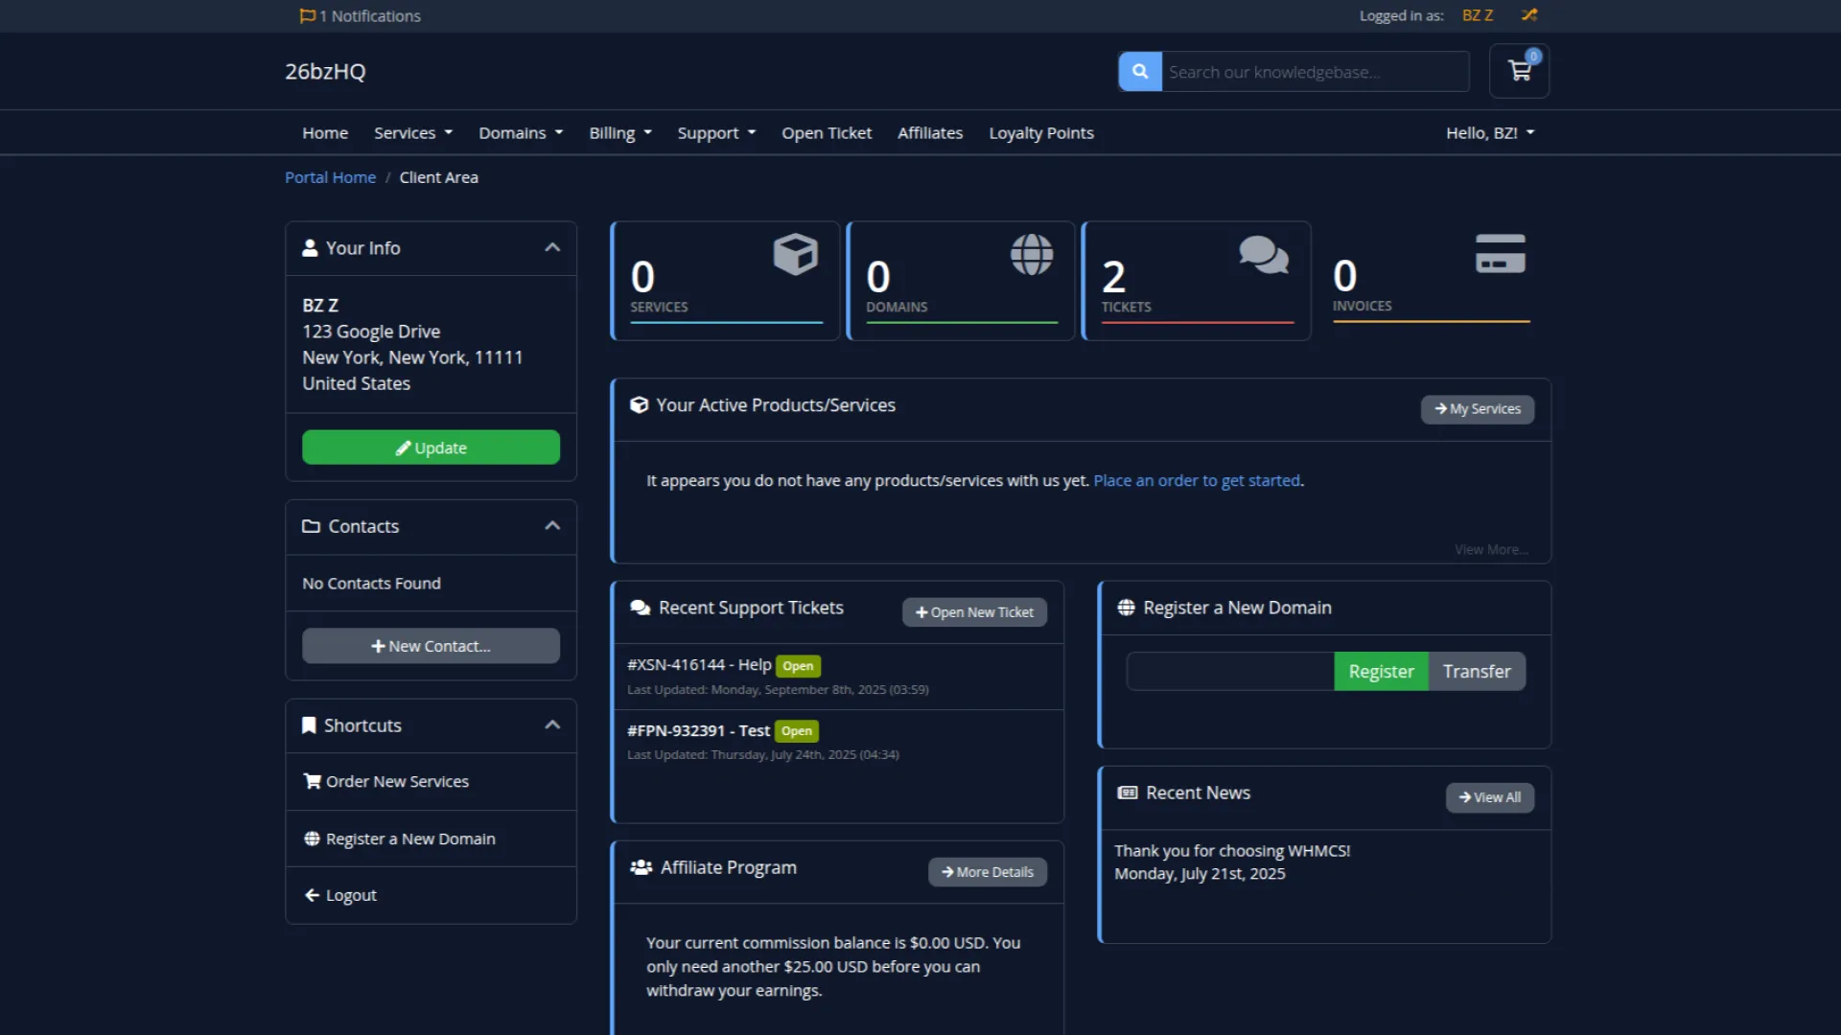The width and height of the screenshot is (1841, 1035).
Task: Open the shopping cart icon
Action: 1519,71
